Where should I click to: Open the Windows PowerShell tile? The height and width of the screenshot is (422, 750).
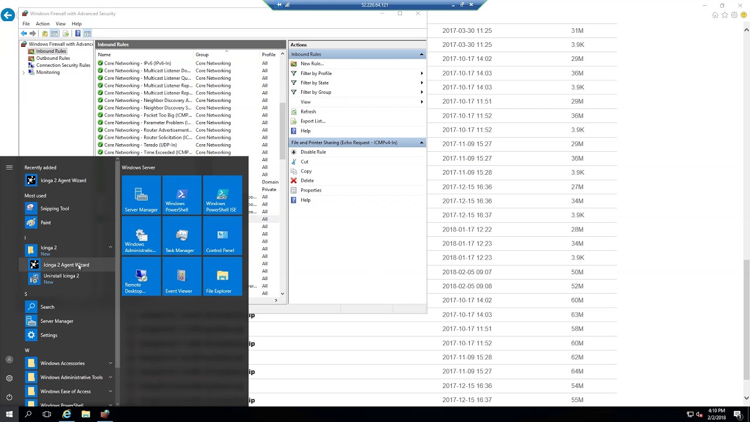pos(182,195)
